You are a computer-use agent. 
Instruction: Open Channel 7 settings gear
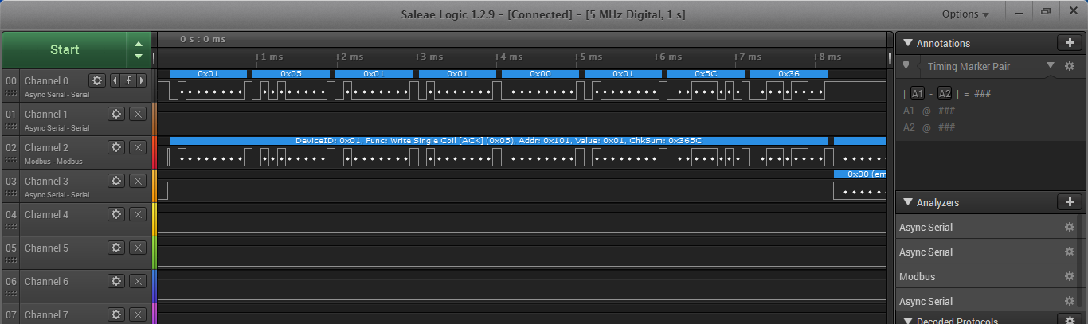(x=116, y=314)
